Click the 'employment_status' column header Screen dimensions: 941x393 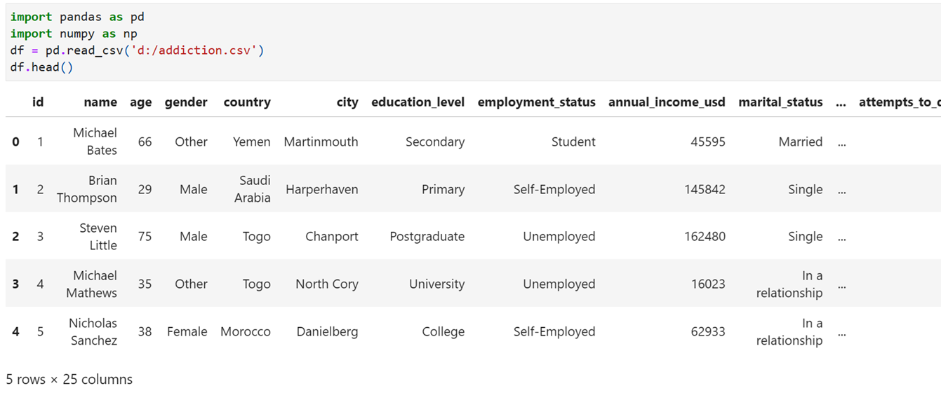[x=536, y=102]
